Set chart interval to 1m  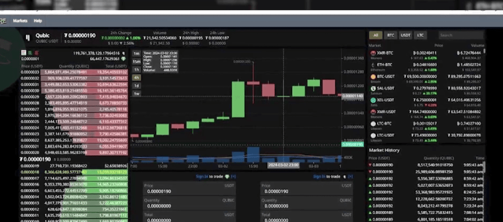tap(136, 53)
